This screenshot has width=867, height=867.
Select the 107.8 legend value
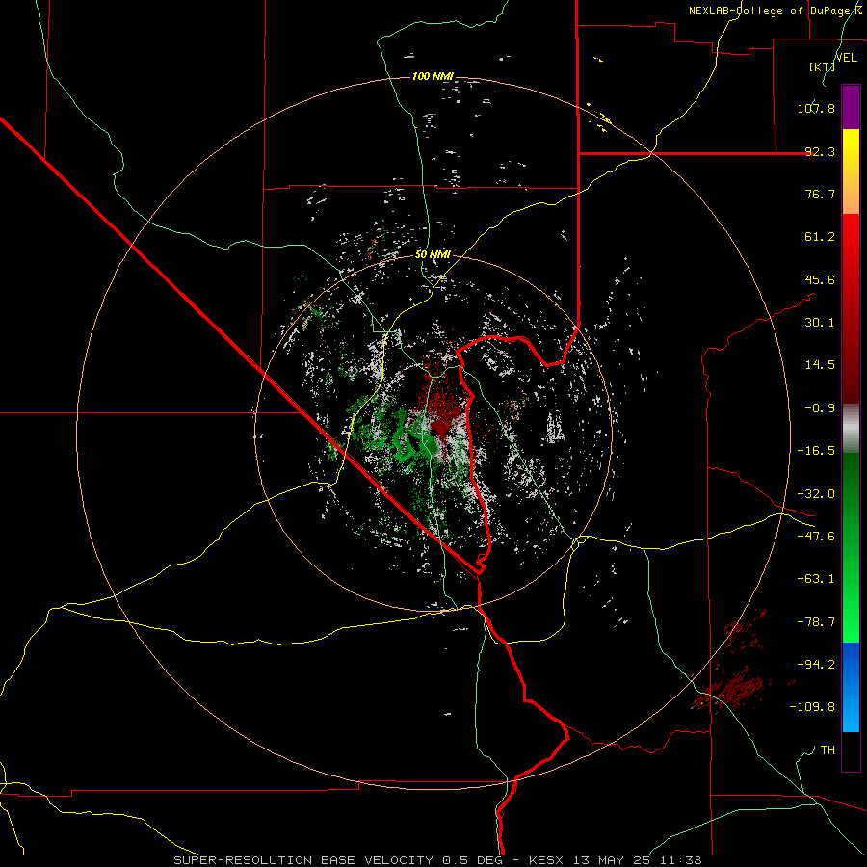[816, 108]
